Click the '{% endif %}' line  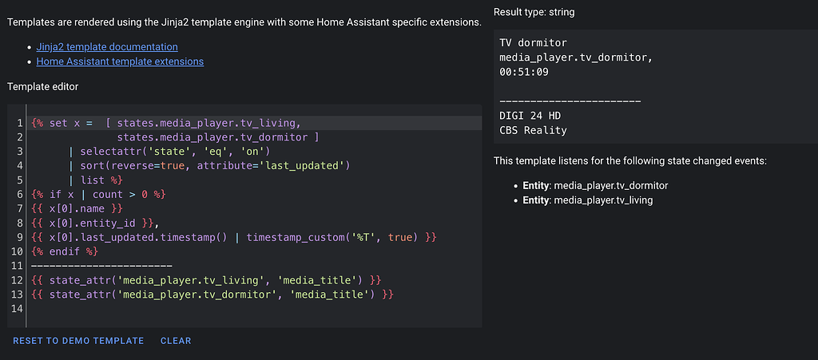[64, 251]
